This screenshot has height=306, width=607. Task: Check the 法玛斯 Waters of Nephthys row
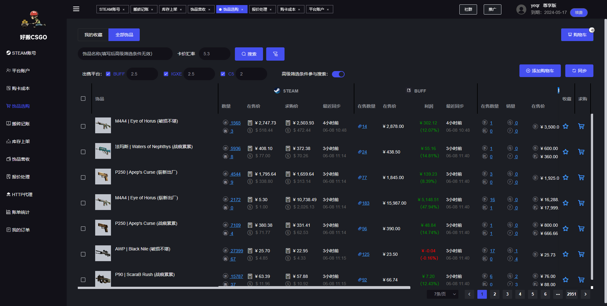point(83,152)
